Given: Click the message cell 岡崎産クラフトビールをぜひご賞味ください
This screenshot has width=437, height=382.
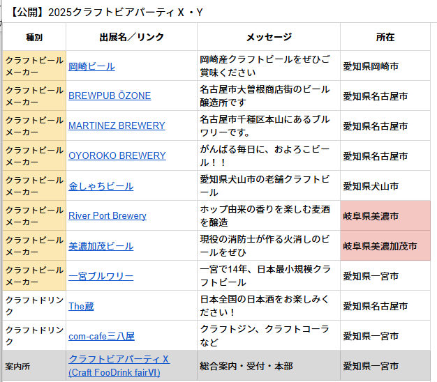Looking at the screenshot, I should tap(269, 66).
